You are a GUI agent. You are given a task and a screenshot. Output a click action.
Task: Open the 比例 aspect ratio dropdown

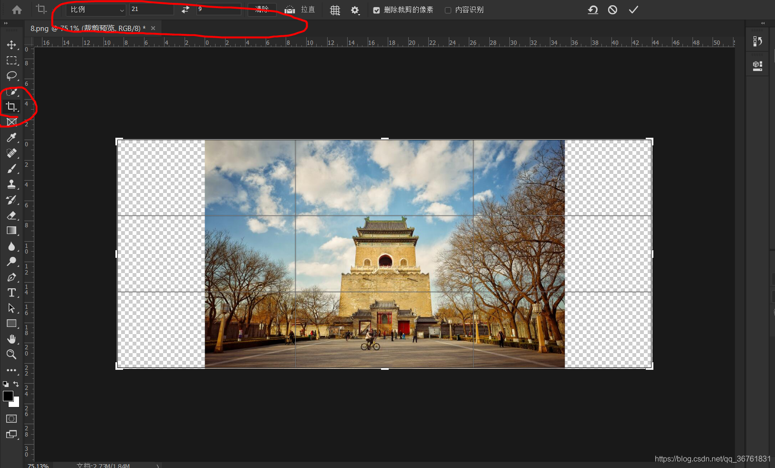point(96,10)
